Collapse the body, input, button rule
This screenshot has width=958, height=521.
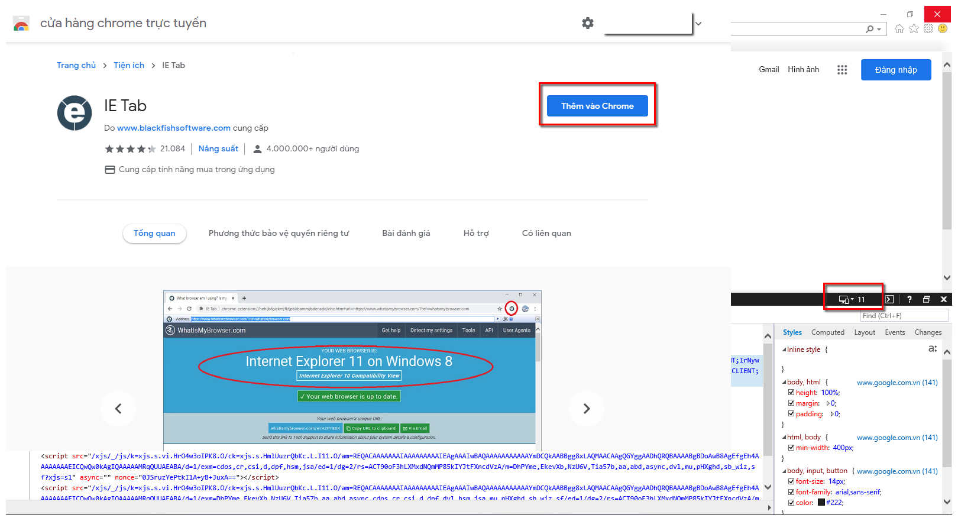pos(784,471)
